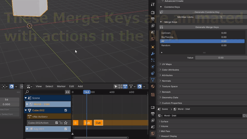Click the NLA horizontal scrollbar
Viewport: 247px width, 139px height.
[x=101, y=138]
